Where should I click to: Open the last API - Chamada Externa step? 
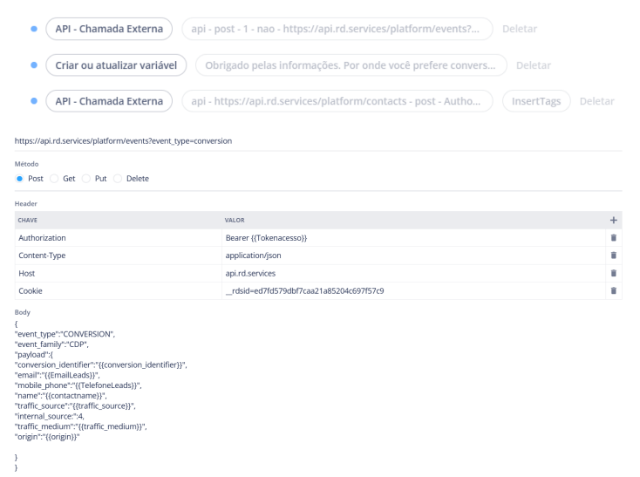point(109,101)
